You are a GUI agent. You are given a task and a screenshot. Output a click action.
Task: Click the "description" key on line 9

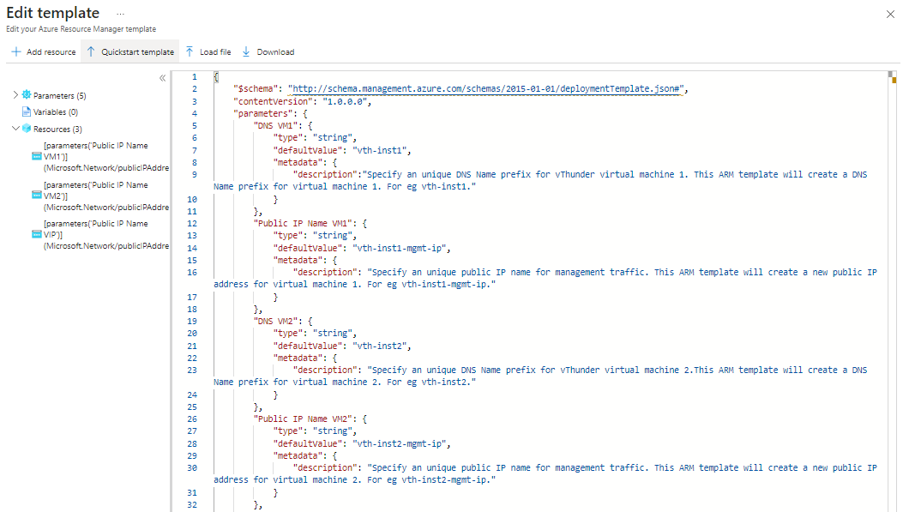point(325,174)
